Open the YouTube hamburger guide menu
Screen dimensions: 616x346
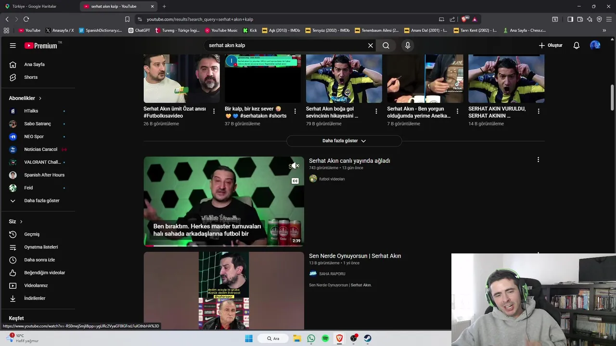click(13, 46)
